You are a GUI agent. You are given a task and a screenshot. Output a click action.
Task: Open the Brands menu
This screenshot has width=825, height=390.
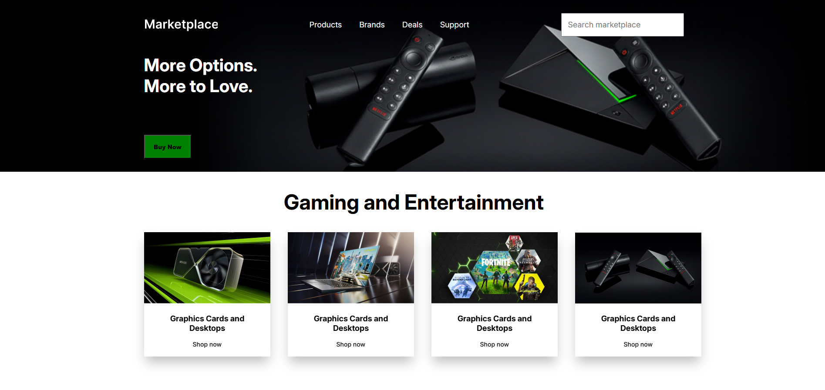372,25
